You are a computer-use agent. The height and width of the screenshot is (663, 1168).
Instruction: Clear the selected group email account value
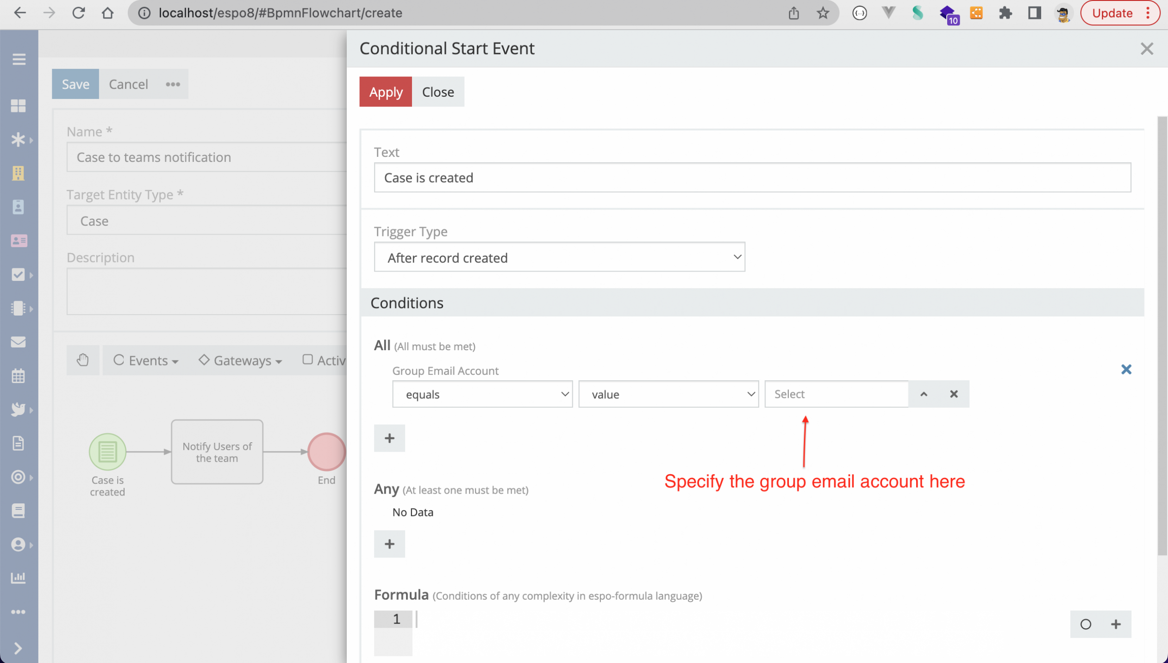[x=954, y=394]
